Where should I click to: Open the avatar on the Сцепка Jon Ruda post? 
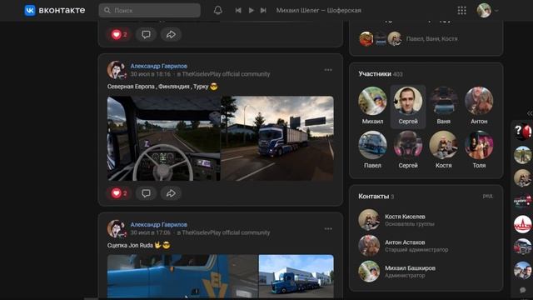tap(117, 228)
